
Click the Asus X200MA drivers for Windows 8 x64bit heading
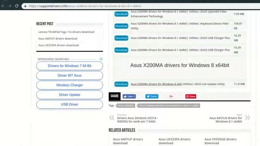(x=180, y=65)
